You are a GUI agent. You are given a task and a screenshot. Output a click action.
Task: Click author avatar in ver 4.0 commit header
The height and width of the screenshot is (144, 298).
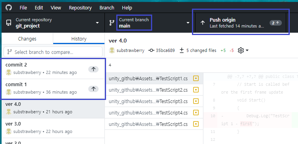pyautogui.click(x=112, y=50)
